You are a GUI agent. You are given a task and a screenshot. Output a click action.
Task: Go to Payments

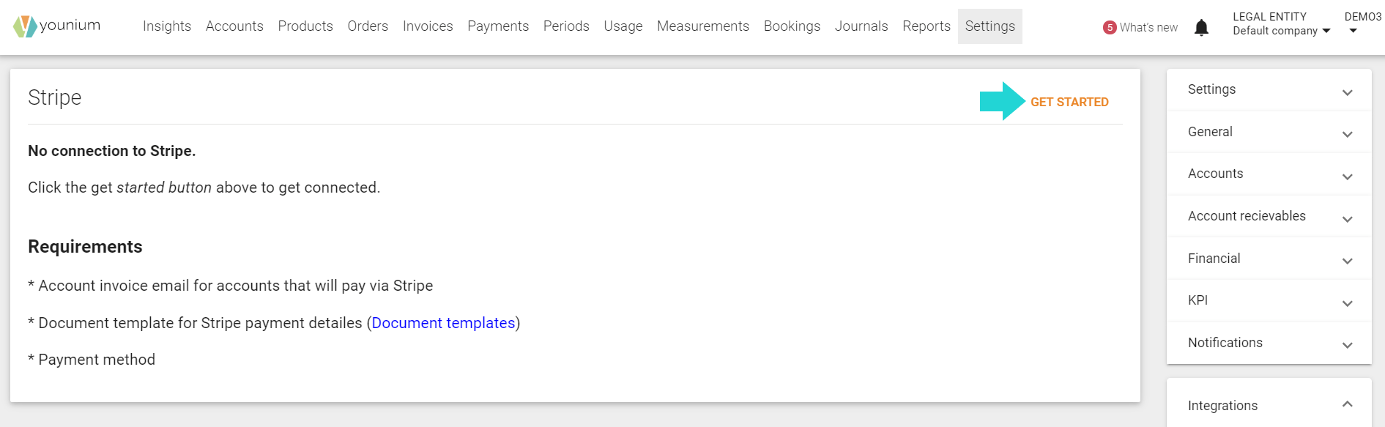click(498, 26)
